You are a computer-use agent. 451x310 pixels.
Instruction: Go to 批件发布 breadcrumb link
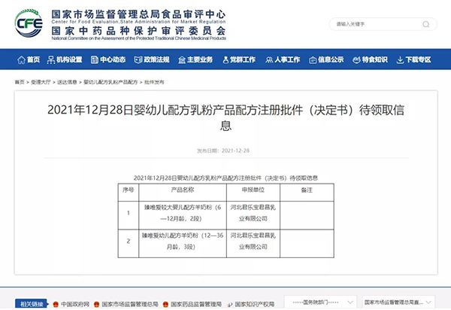[x=154, y=82]
